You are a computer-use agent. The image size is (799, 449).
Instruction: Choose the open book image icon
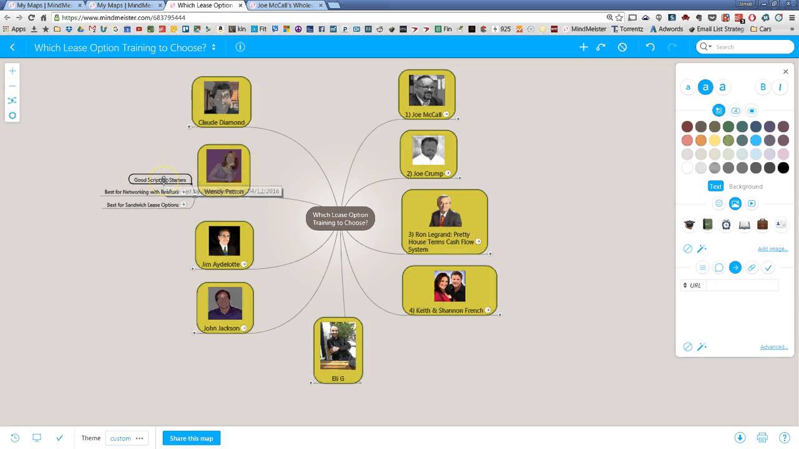click(x=744, y=224)
